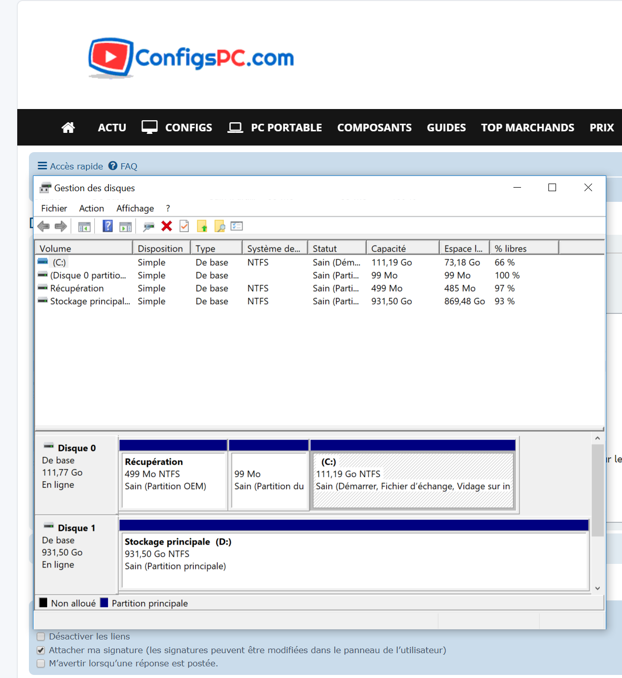The width and height of the screenshot is (622, 678).
Task: Expand the Accès rapide menu
Action: pyautogui.click(x=71, y=166)
